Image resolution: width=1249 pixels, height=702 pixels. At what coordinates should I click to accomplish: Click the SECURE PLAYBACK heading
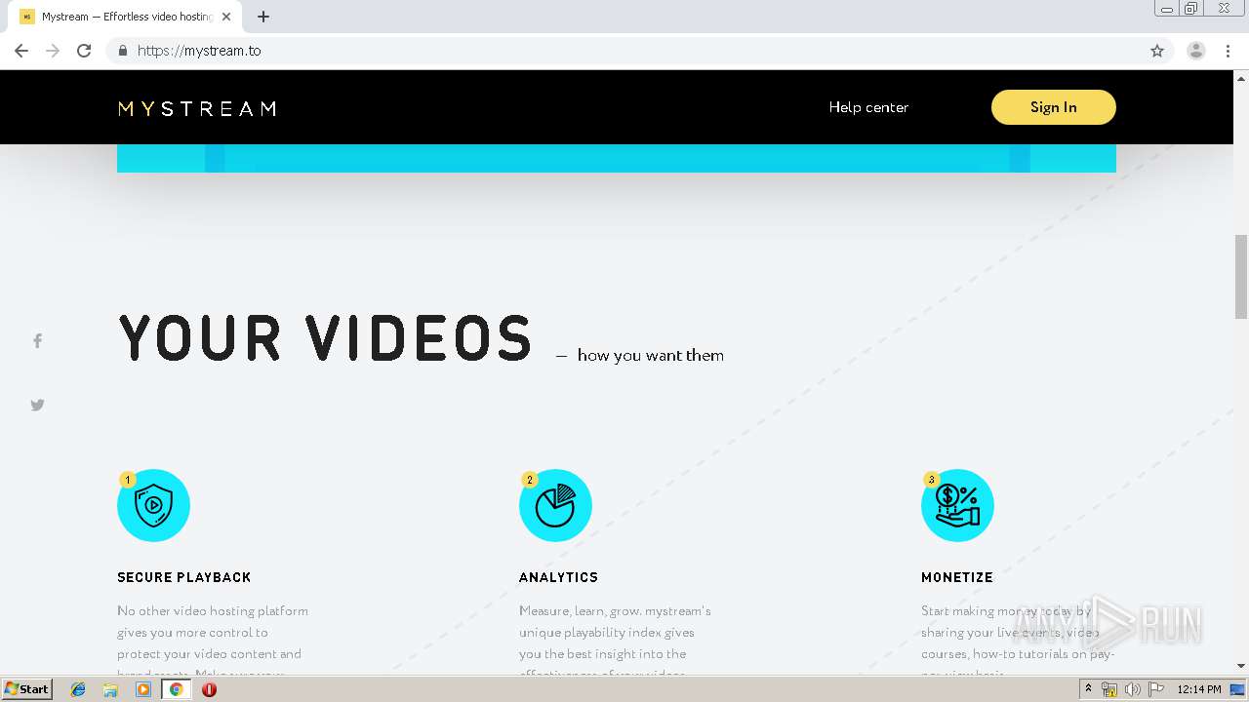click(184, 577)
